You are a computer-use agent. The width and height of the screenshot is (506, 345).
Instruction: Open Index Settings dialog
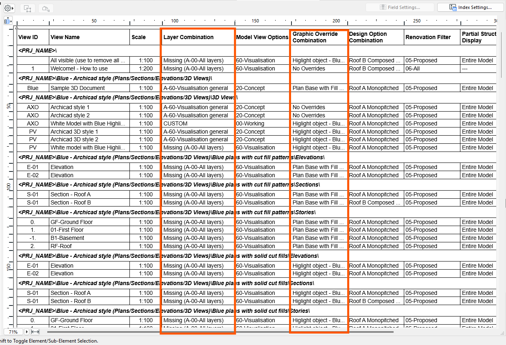point(471,7)
